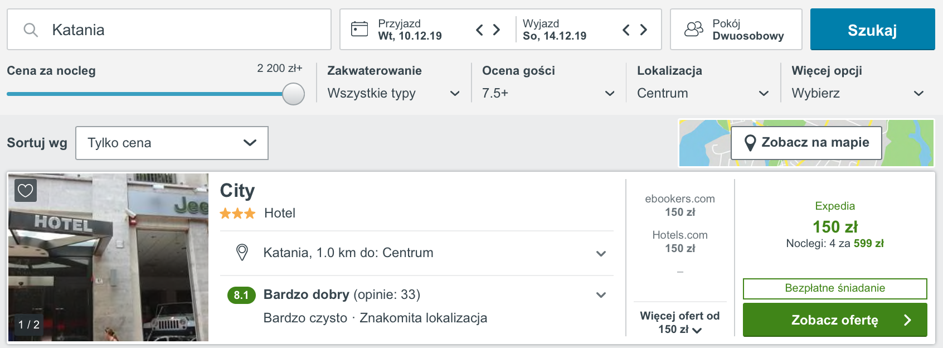Move check-out date back one day
The width and height of the screenshot is (943, 348).
(626, 30)
